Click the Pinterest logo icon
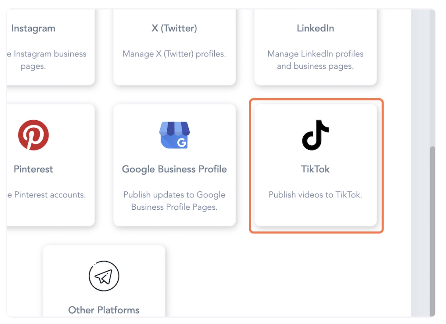446x324 pixels. 33,135
